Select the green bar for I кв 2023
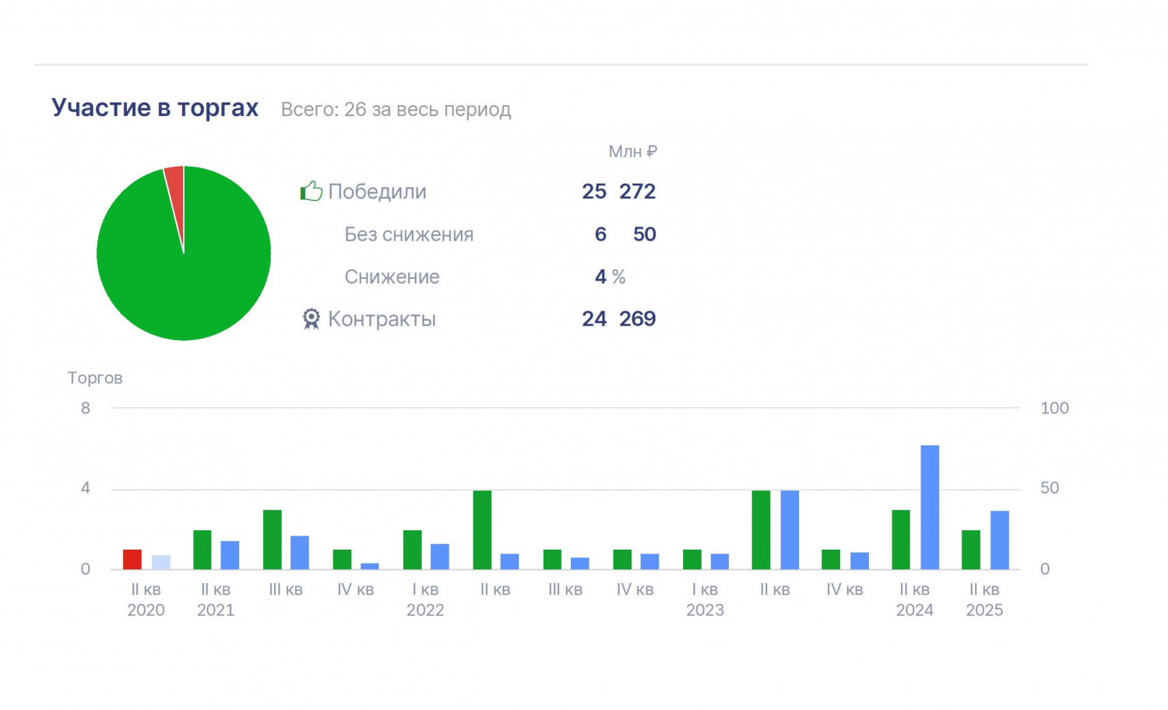1168x710 pixels. 692,559
